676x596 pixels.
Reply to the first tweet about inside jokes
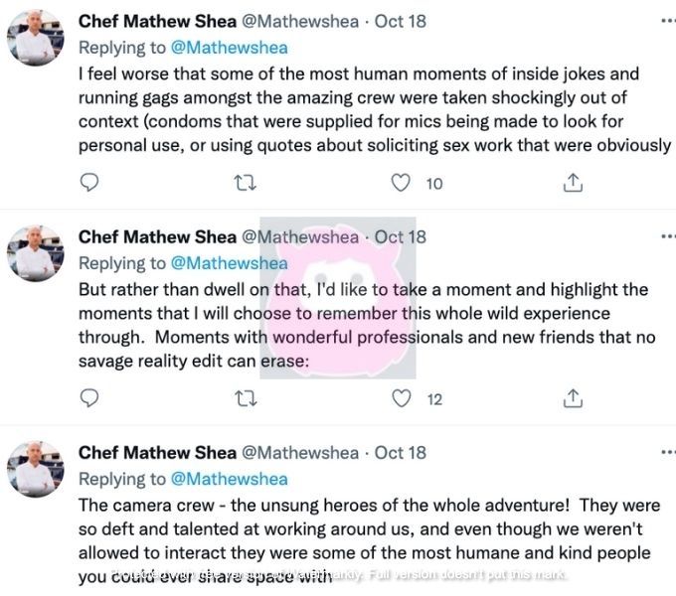coord(89,183)
